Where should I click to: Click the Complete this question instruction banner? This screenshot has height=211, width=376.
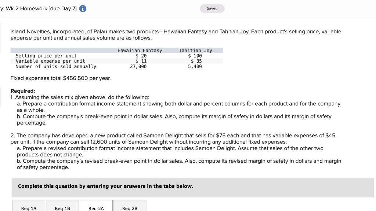105,186
